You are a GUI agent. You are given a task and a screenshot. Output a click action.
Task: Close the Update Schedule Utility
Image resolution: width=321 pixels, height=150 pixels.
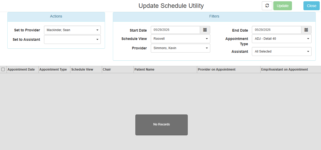(312, 6)
